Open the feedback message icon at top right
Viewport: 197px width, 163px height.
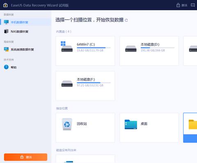(193, 5)
